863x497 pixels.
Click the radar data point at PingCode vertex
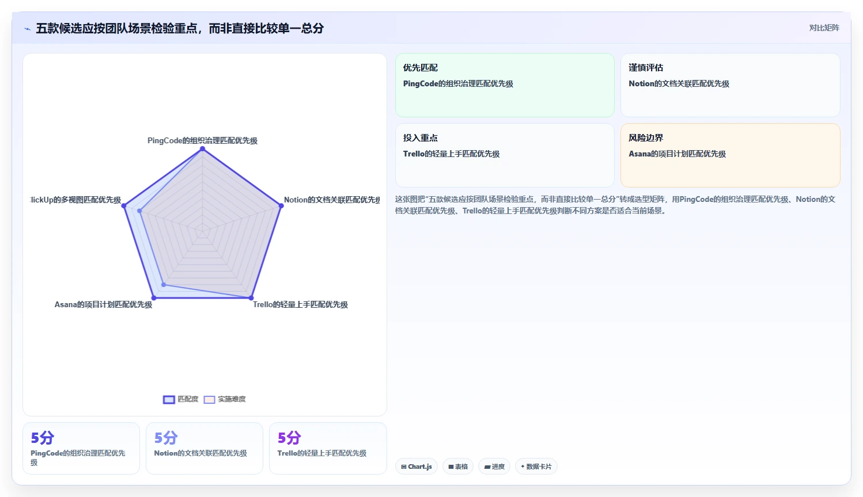202,149
